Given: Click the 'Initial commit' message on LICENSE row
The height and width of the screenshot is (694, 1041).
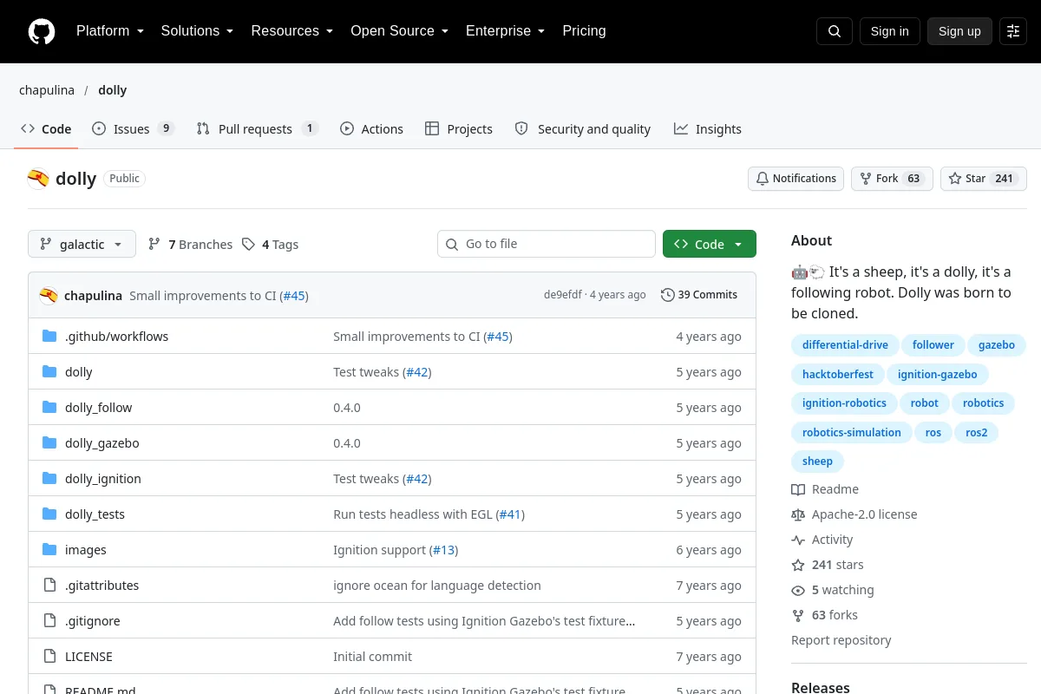Looking at the screenshot, I should [x=372, y=657].
